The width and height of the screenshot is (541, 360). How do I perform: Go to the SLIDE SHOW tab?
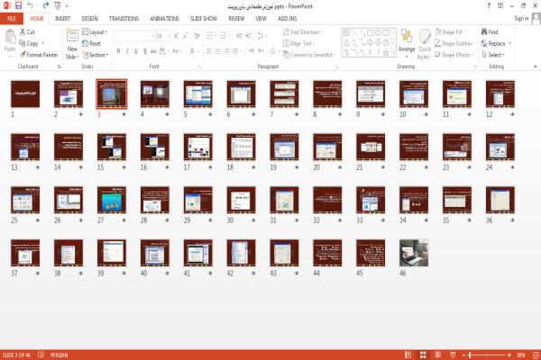coord(204,19)
